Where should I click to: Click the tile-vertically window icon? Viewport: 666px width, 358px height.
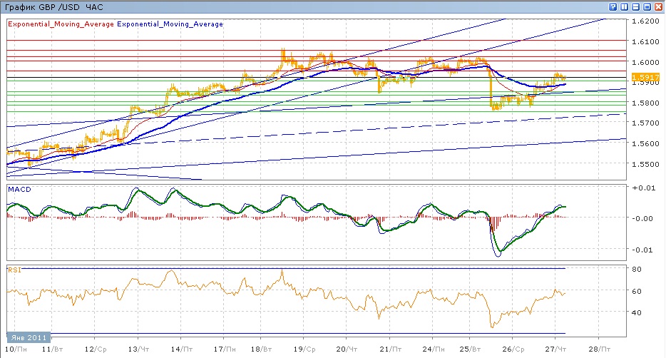point(625,7)
